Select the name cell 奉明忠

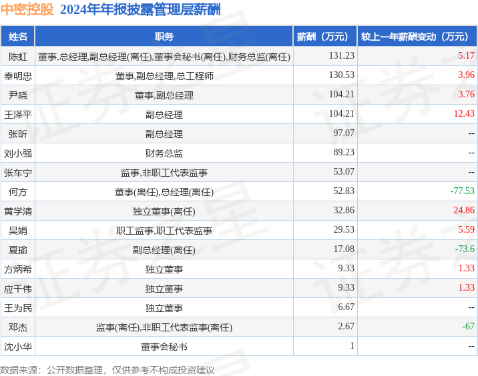pyautogui.click(x=17, y=76)
